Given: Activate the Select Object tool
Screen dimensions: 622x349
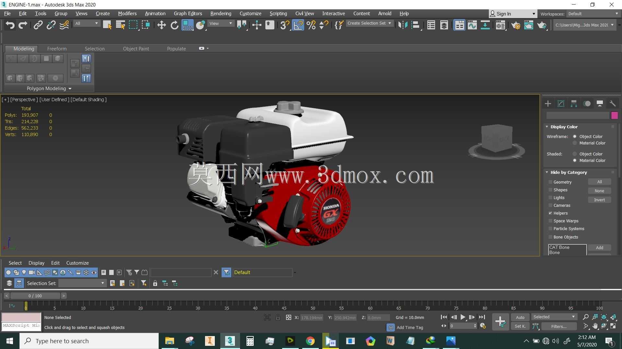Looking at the screenshot, I should click(107, 25).
